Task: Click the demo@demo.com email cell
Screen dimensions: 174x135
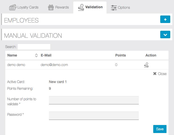Action: pyautogui.click(x=54, y=65)
